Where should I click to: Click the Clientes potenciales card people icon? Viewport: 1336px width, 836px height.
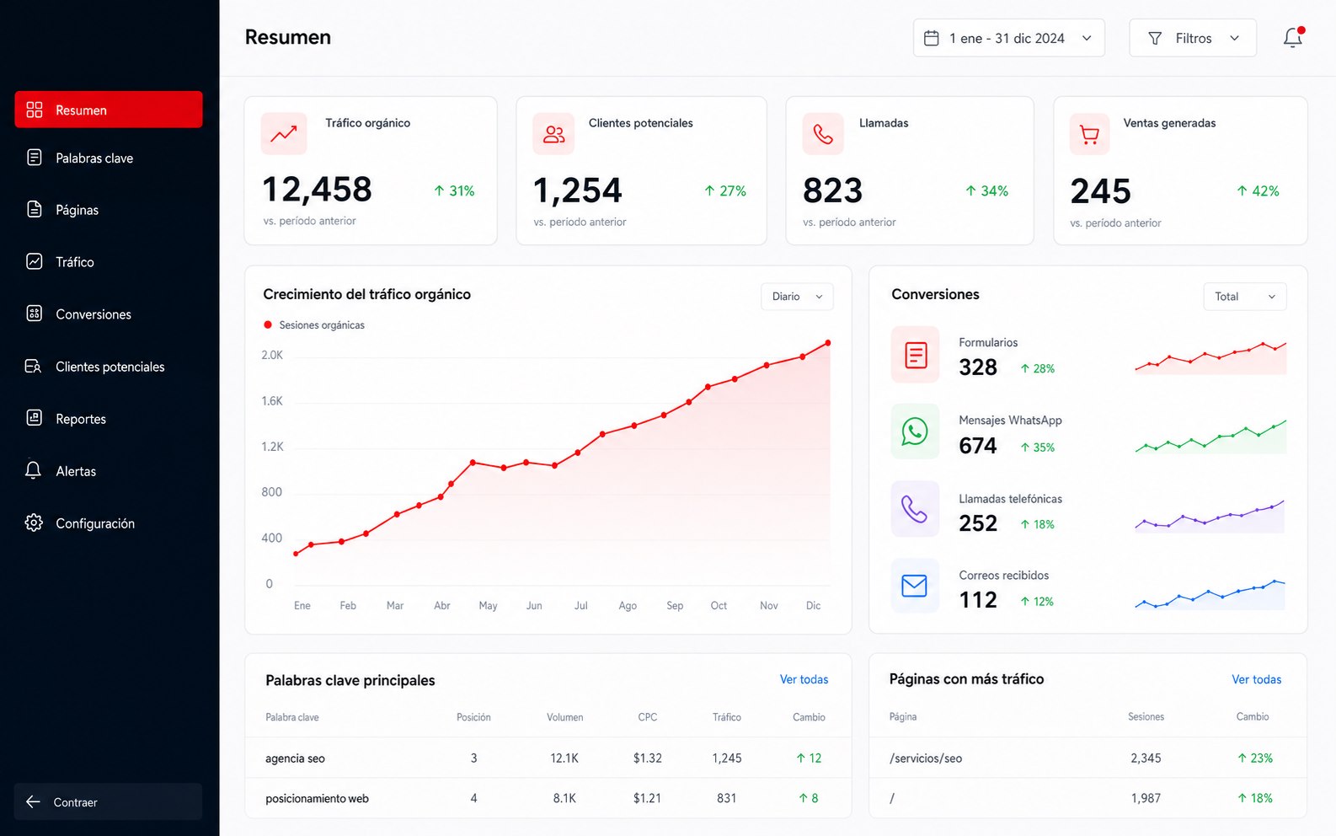553,134
